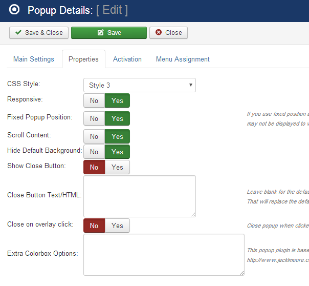
Task: Switch to the Activation tab
Action: click(x=127, y=59)
